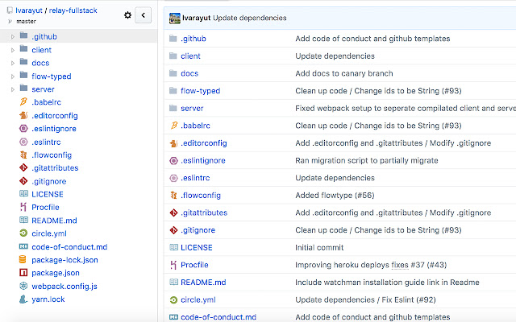
Task: Open yarn.lock file in sidebar tree
Action: coord(48,299)
